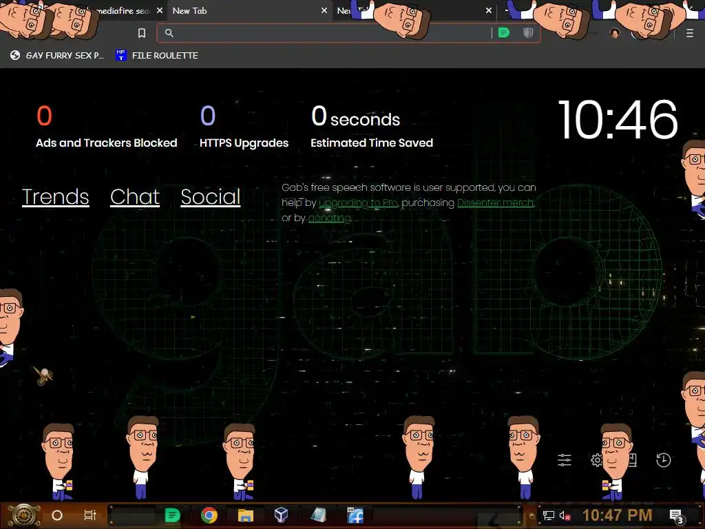Click the Dissenter taskbar icon
Viewport: 705px width, 529px height.
pyautogui.click(x=172, y=515)
